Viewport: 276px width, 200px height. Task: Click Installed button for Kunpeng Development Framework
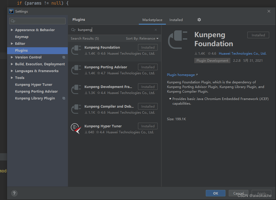pos(148,87)
